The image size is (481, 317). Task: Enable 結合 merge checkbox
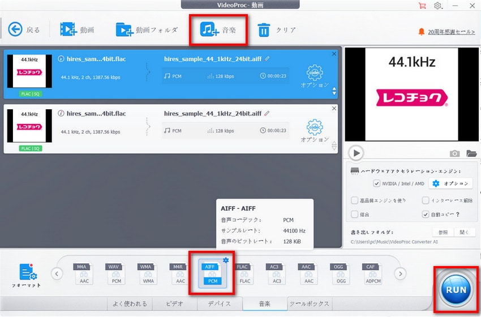(x=354, y=214)
